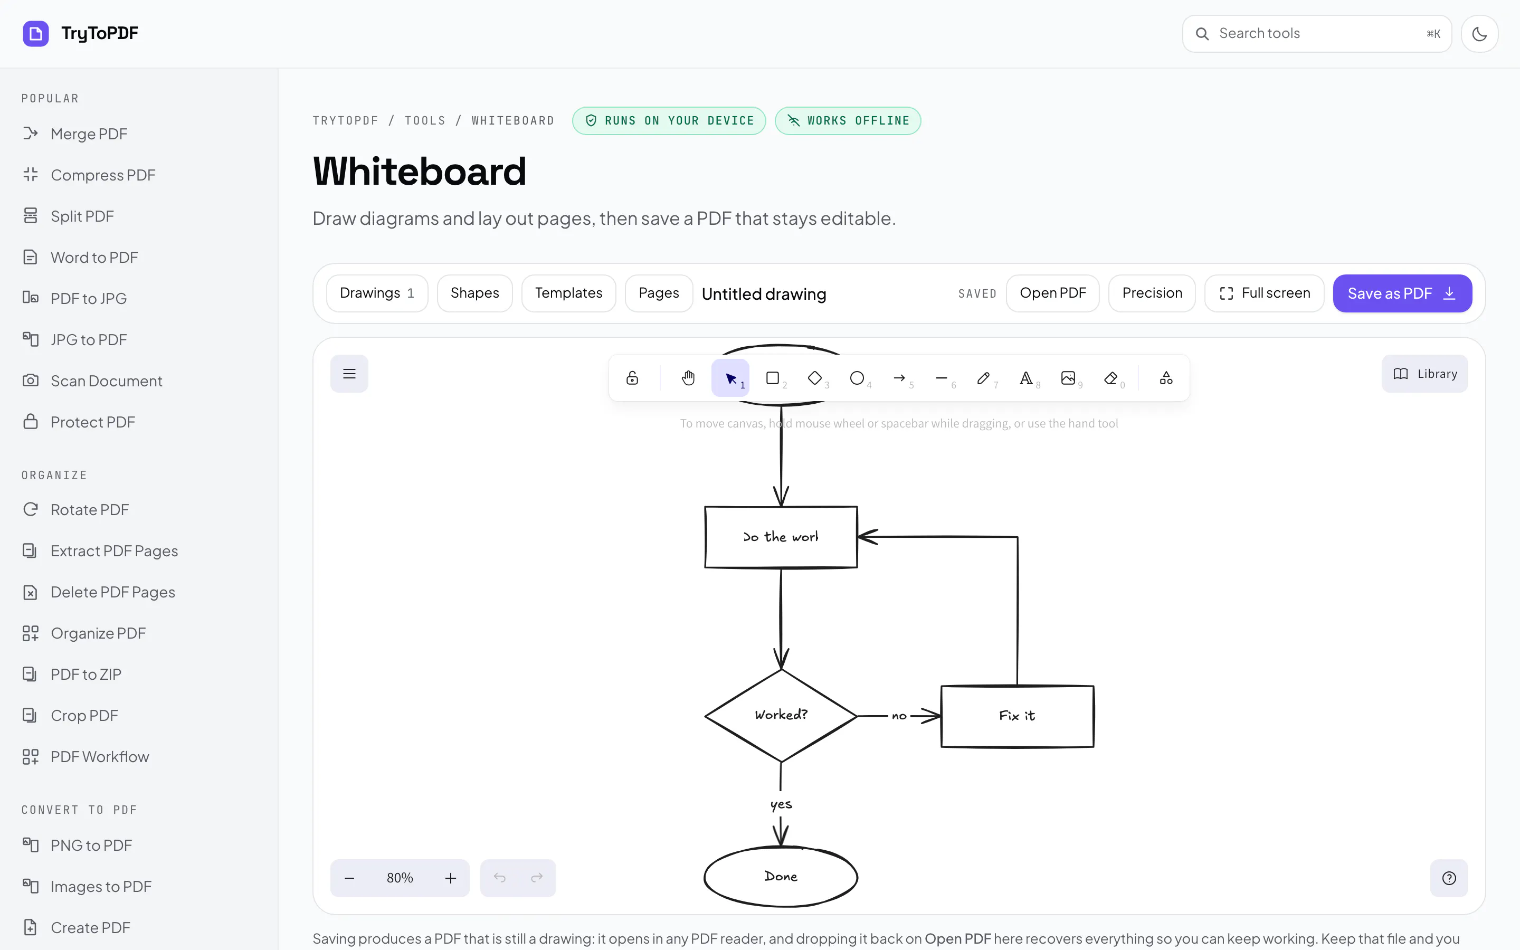Open Merge PDF in sidebar
Viewport: 1520px width, 950px height.
coord(138,134)
